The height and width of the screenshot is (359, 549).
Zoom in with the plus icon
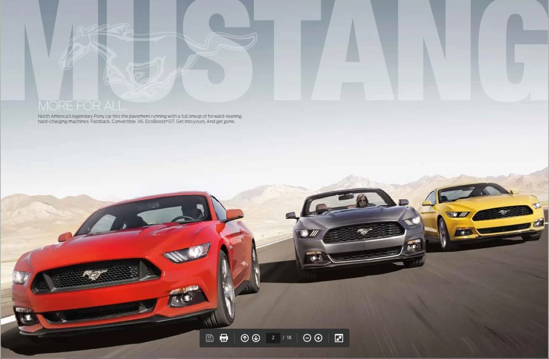pyautogui.click(x=318, y=338)
